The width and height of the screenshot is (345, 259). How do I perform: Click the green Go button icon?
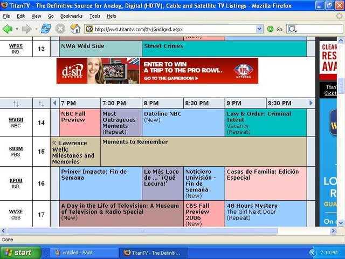point(270,29)
